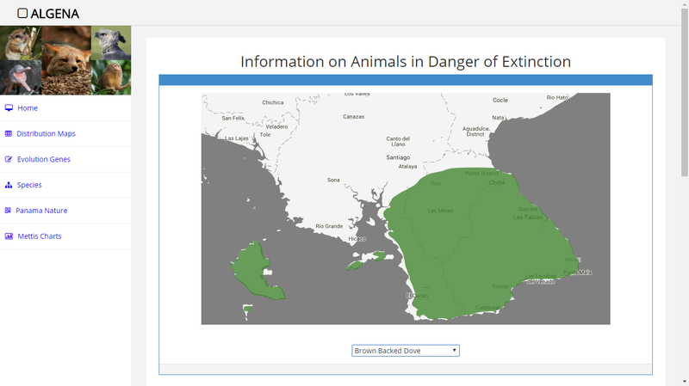Image resolution: width=689 pixels, height=386 pixels.
Task: Click the Santiago label on the map
Action: click(x=398, y=157)
